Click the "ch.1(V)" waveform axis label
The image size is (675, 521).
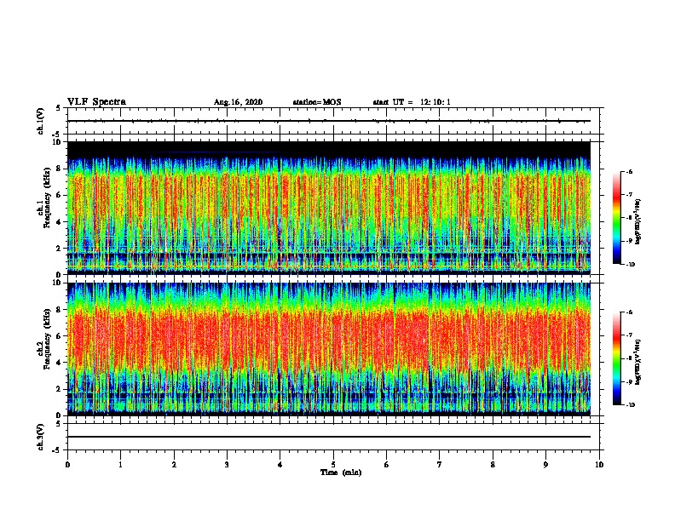[x=41, y=121]
